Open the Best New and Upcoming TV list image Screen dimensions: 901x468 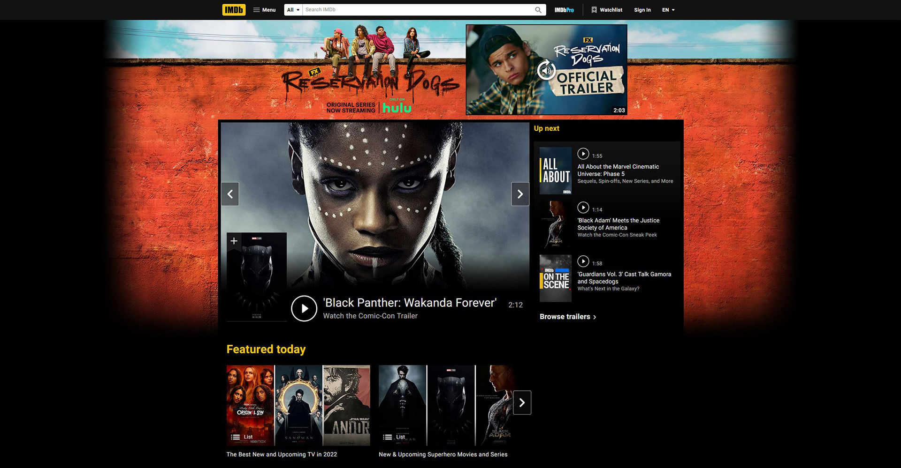coord(298,405)
